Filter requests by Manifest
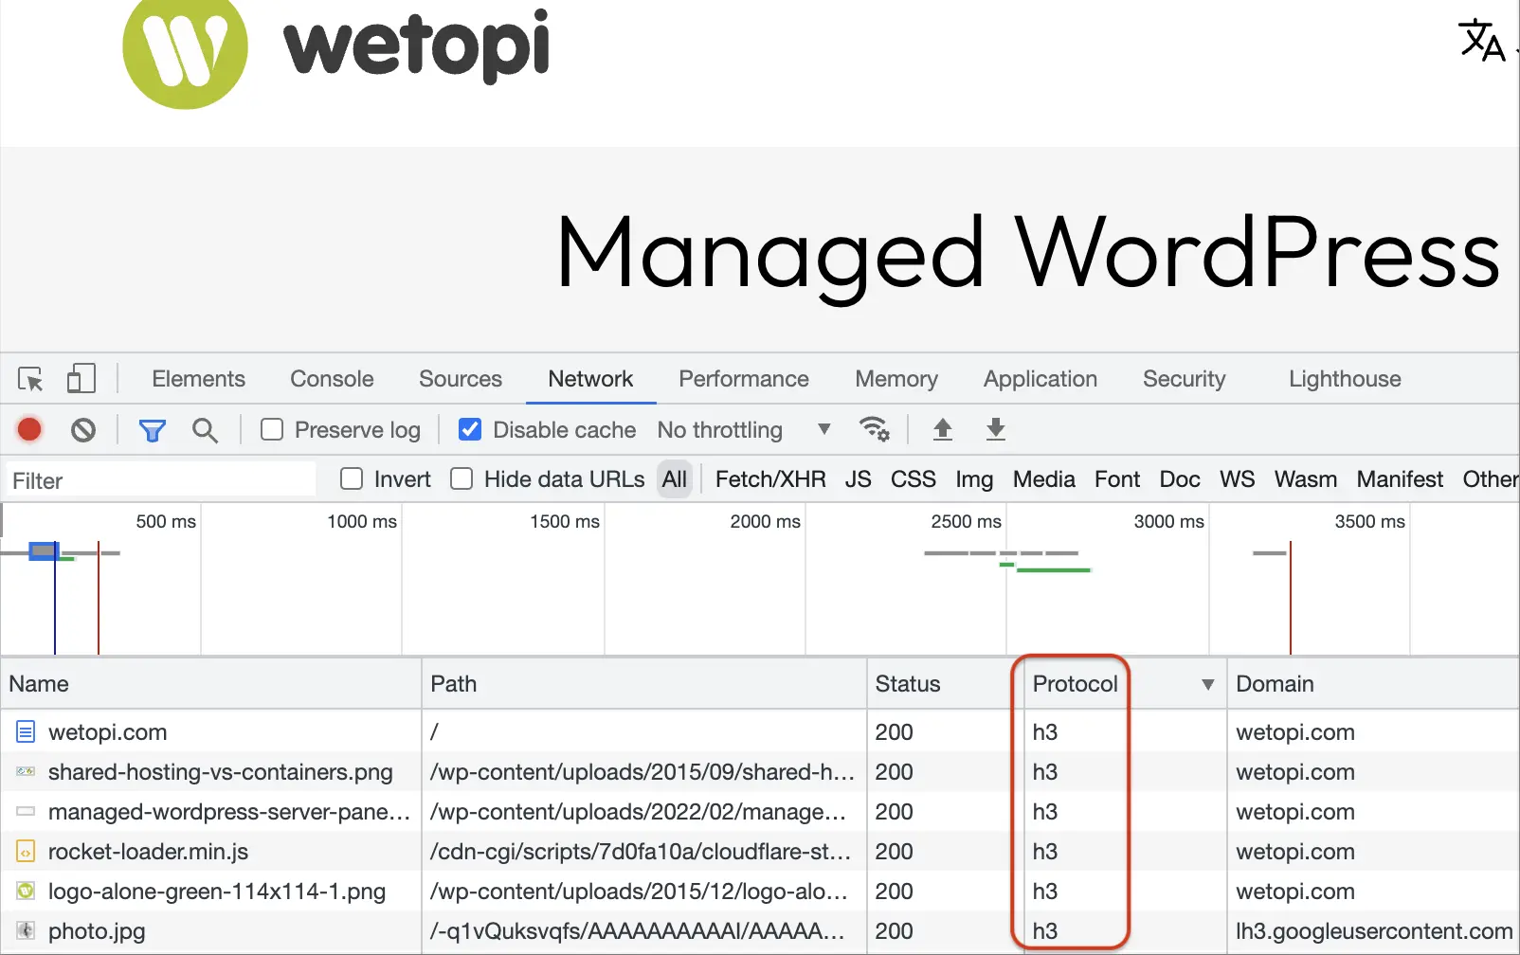 [1400, 479]
